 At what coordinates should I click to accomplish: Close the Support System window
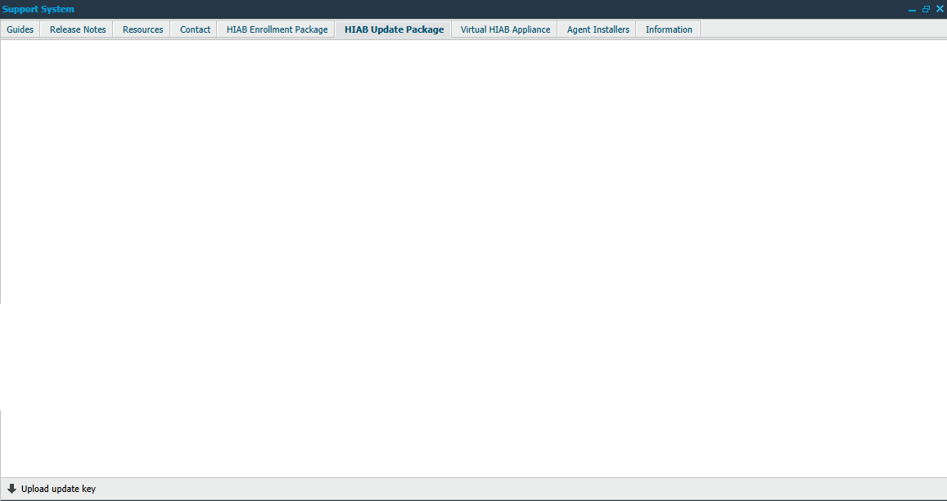point(940,8)
